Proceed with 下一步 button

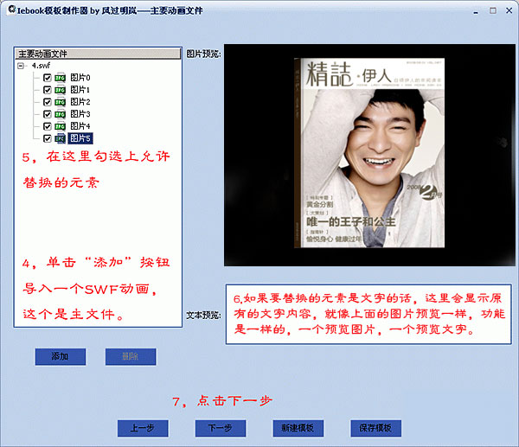(221, 428)
